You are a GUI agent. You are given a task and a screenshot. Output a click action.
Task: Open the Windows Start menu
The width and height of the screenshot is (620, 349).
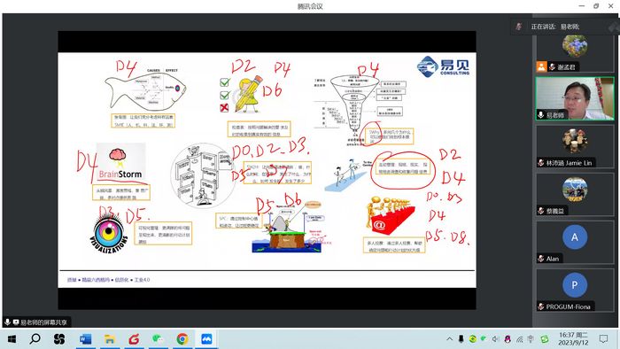[x=12, y=338]
